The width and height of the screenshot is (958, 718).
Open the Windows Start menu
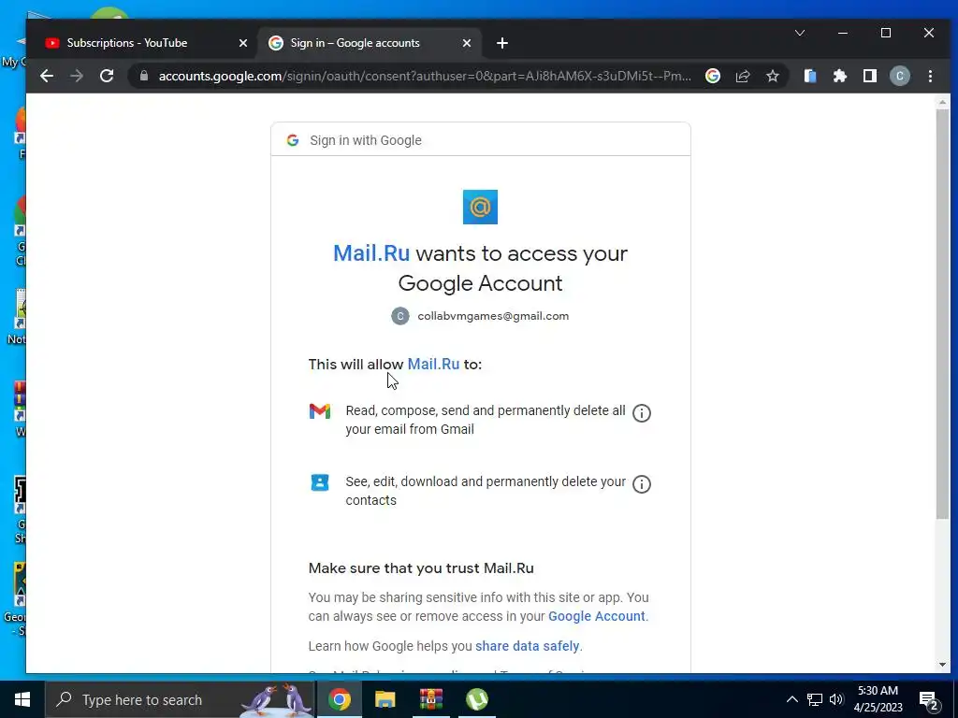pos(22,699)
